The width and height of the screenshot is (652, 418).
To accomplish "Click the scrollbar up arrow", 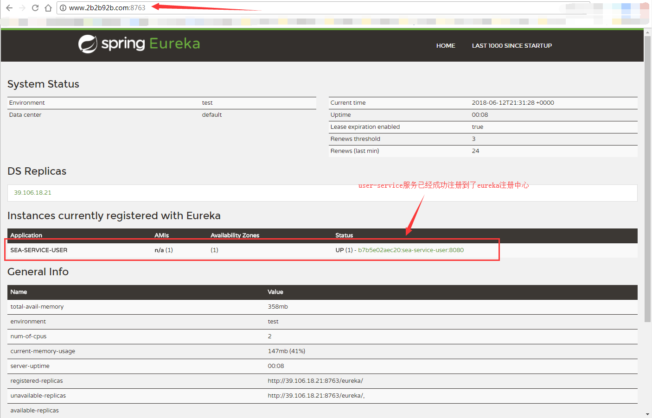I will [x=648, y=32].
